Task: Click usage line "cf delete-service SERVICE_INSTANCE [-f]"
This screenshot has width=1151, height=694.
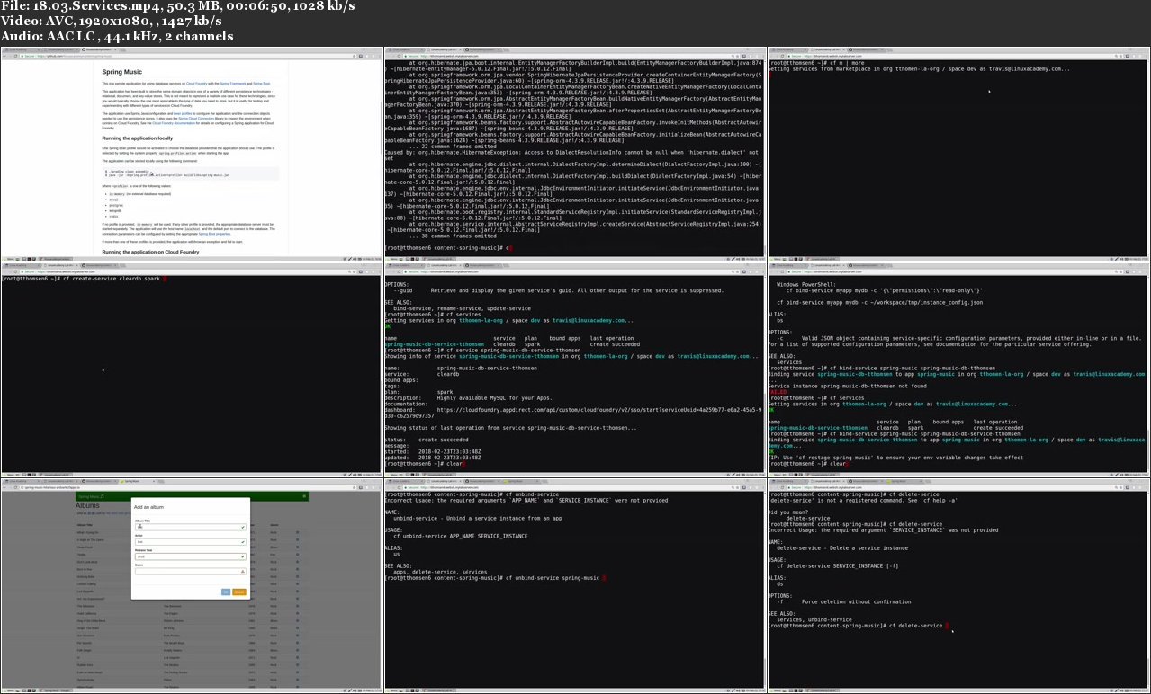Action: pos(838,566)
